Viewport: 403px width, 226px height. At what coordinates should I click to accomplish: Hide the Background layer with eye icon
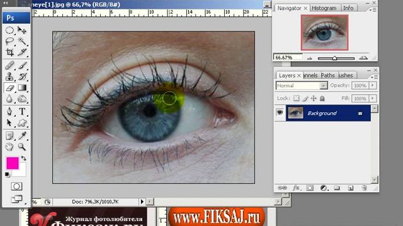pos(280,112)
